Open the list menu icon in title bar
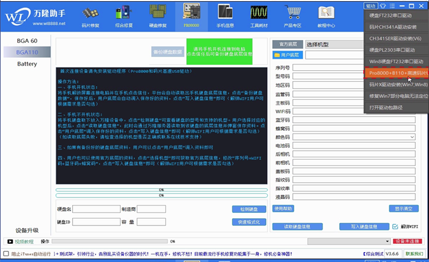Image resolution: width=429 pixels, height=262 pixels. (x=392, y=6)
